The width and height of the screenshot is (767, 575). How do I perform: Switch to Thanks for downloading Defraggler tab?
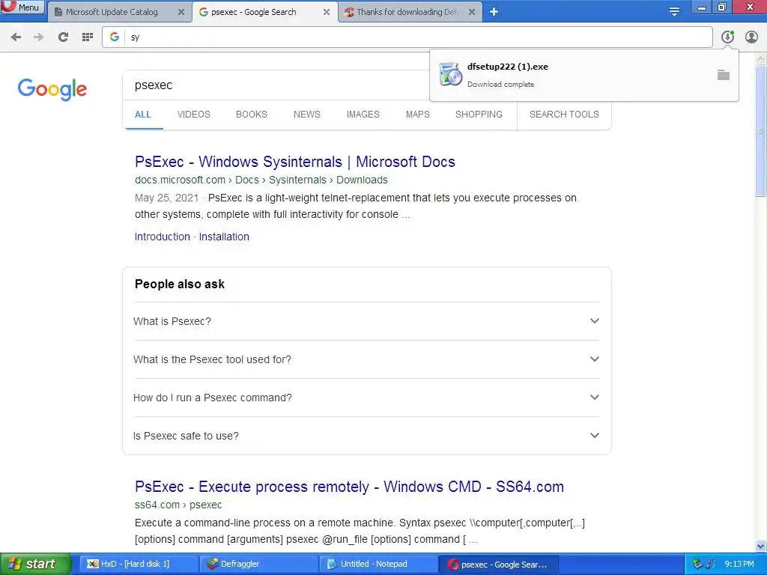[x=407, y=12]
